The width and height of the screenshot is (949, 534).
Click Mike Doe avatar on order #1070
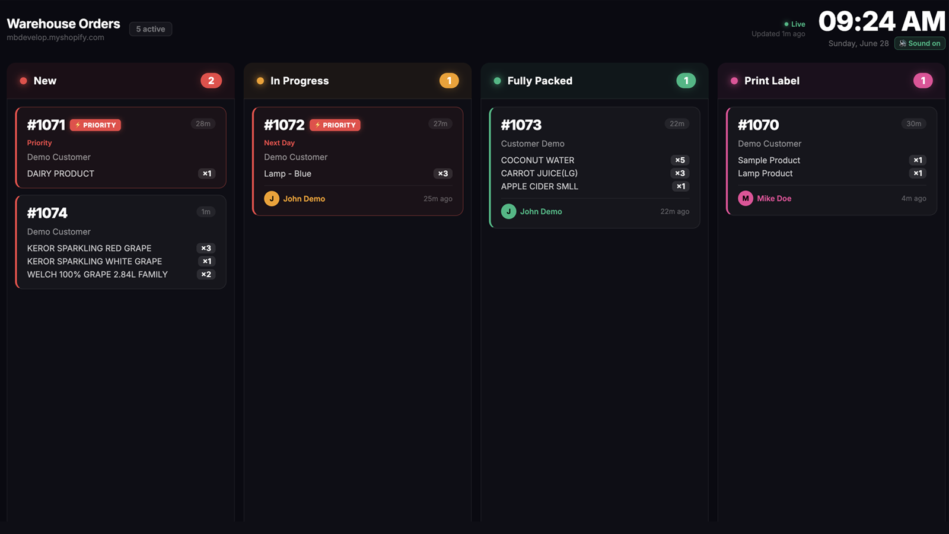pyautogui.click(x=746, y=198)
